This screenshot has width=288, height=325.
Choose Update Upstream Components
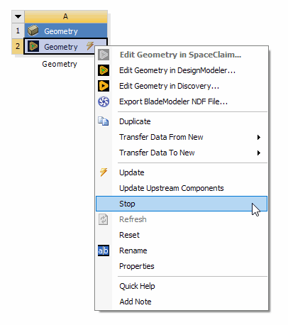coord(182,188)
